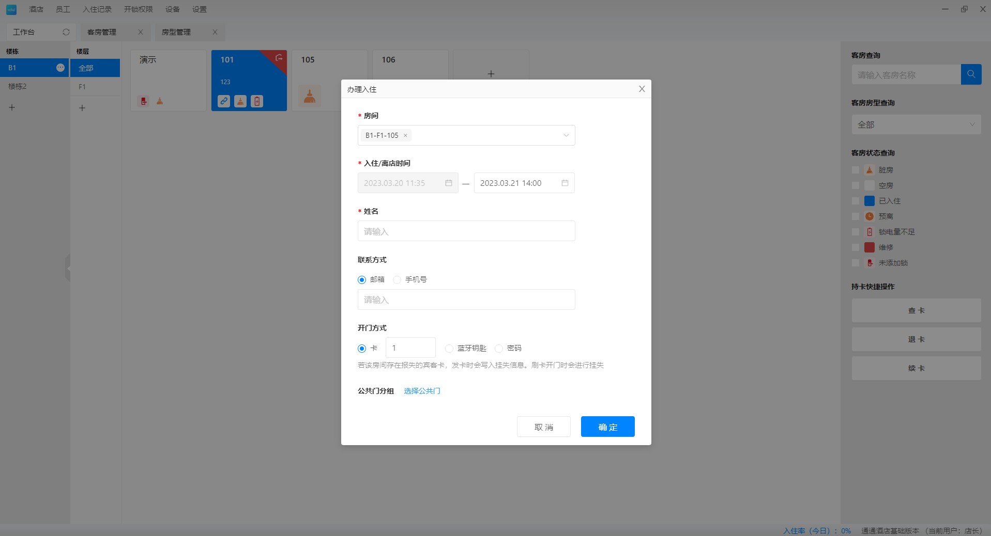Click the more options icon on building B1
991x536 pixels.
(x=60, y=68)
